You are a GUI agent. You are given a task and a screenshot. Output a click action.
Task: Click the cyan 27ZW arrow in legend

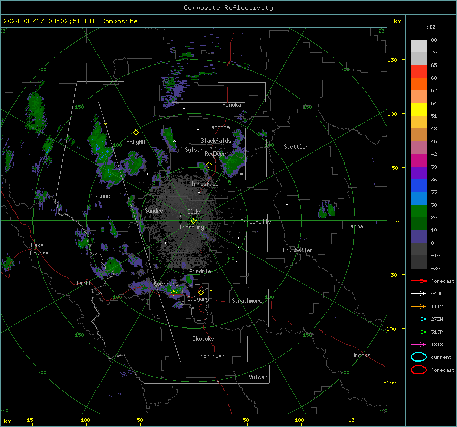click(418, 319)
